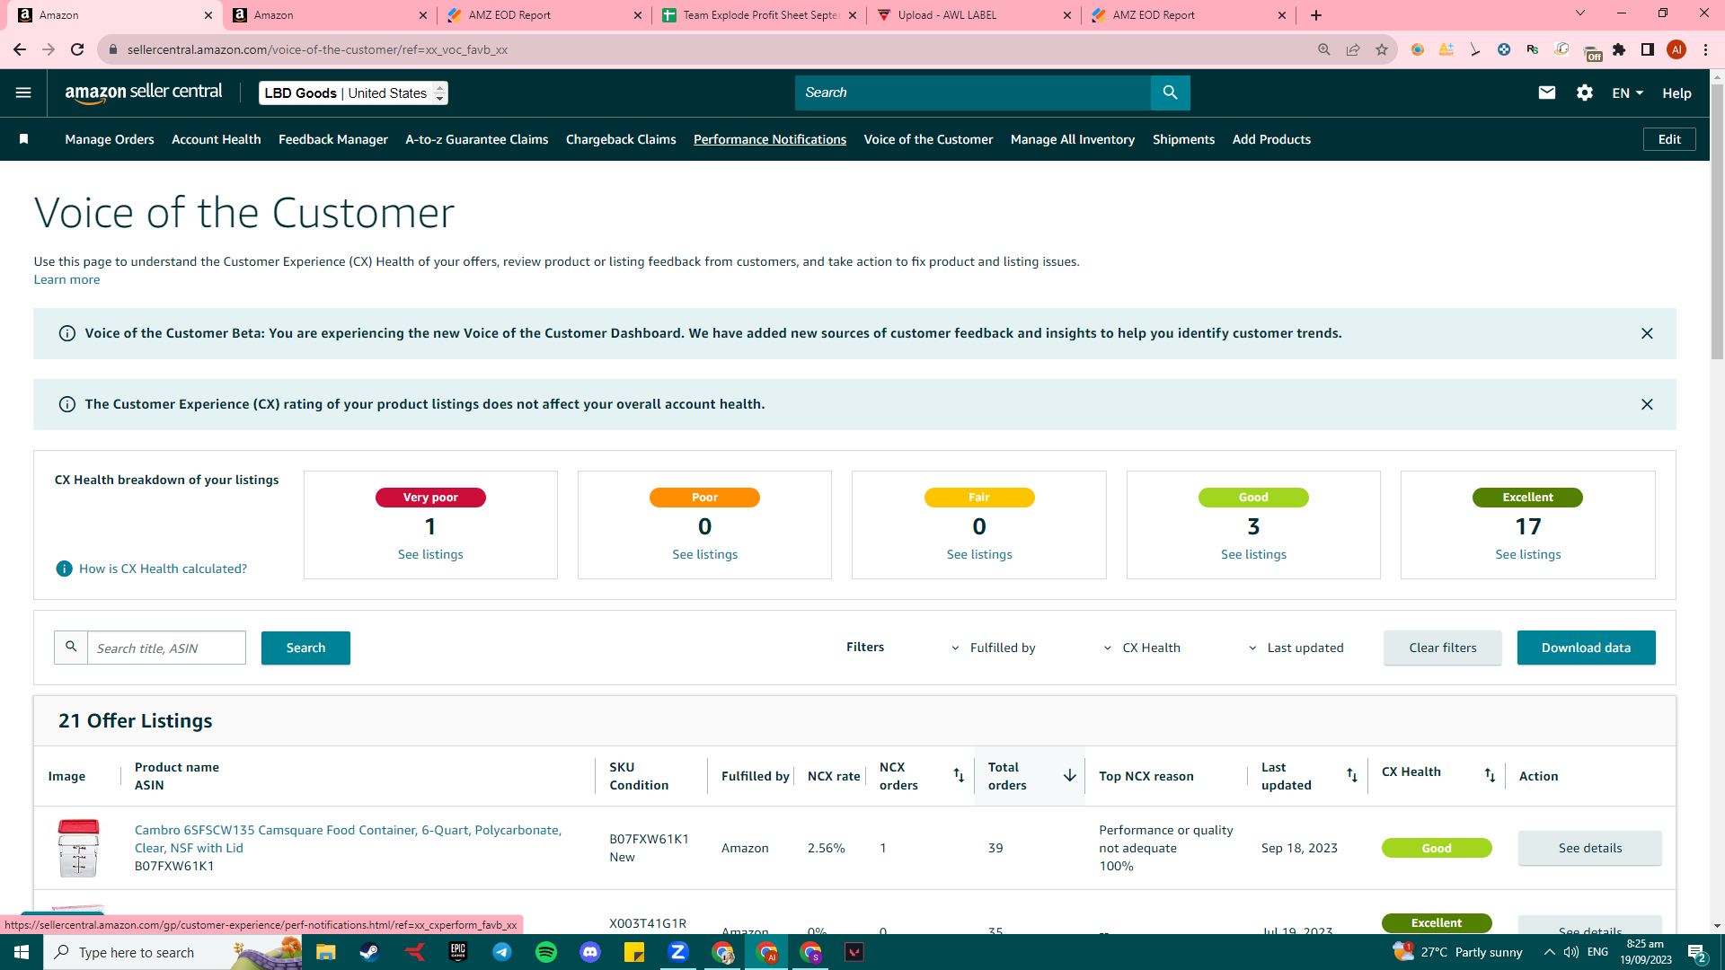Sort by Total orders down arrow

coord(1069,775)
